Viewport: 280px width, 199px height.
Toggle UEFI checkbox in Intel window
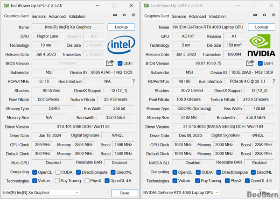tap(120, 63)
